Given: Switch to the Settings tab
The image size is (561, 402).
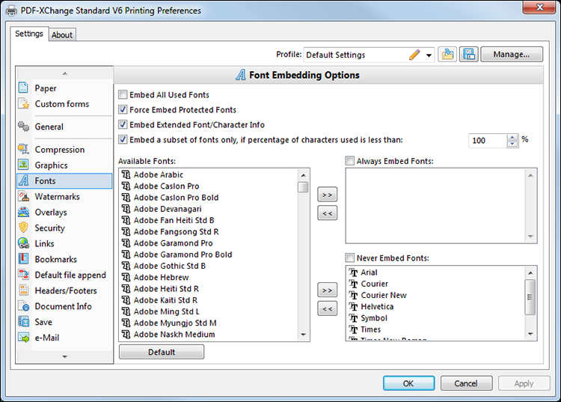Looking at the screenshot, I should click(29, 34).
